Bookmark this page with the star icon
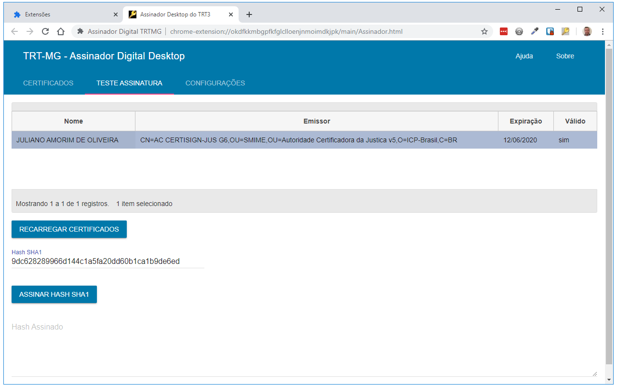617x386 pixels. click(484, 31)
